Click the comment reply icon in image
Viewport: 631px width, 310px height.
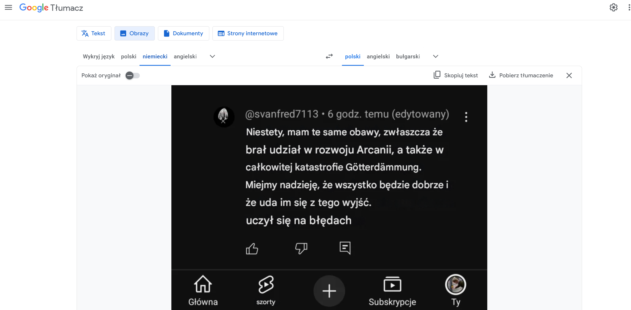[345, 248]
